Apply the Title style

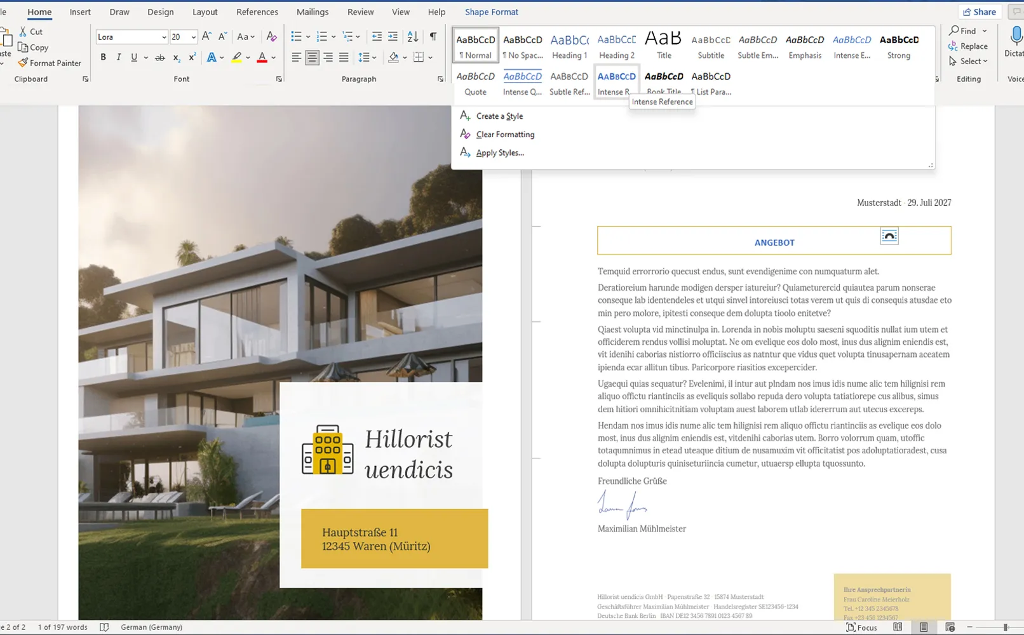pos(663,46)
